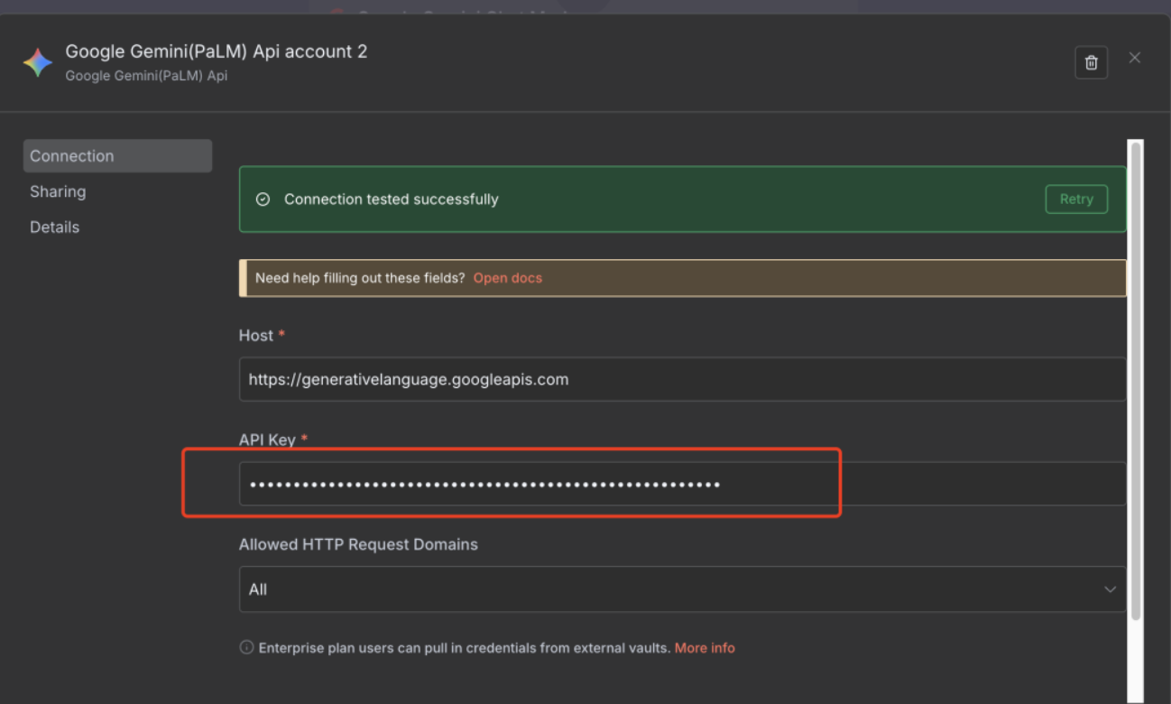
Task: Focus the masked API Key field
Action: pos(682,484)
